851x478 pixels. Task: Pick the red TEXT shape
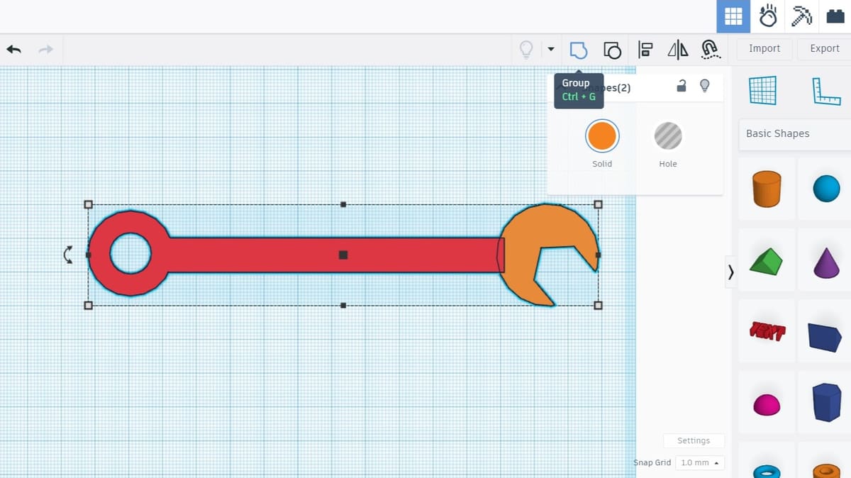point(767,331)
